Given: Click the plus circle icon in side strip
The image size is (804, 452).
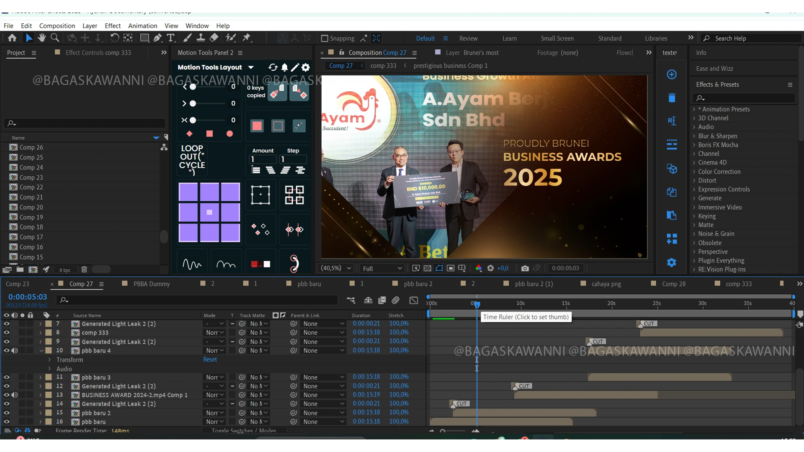Looking at the screenshot, I should [672, 74].
